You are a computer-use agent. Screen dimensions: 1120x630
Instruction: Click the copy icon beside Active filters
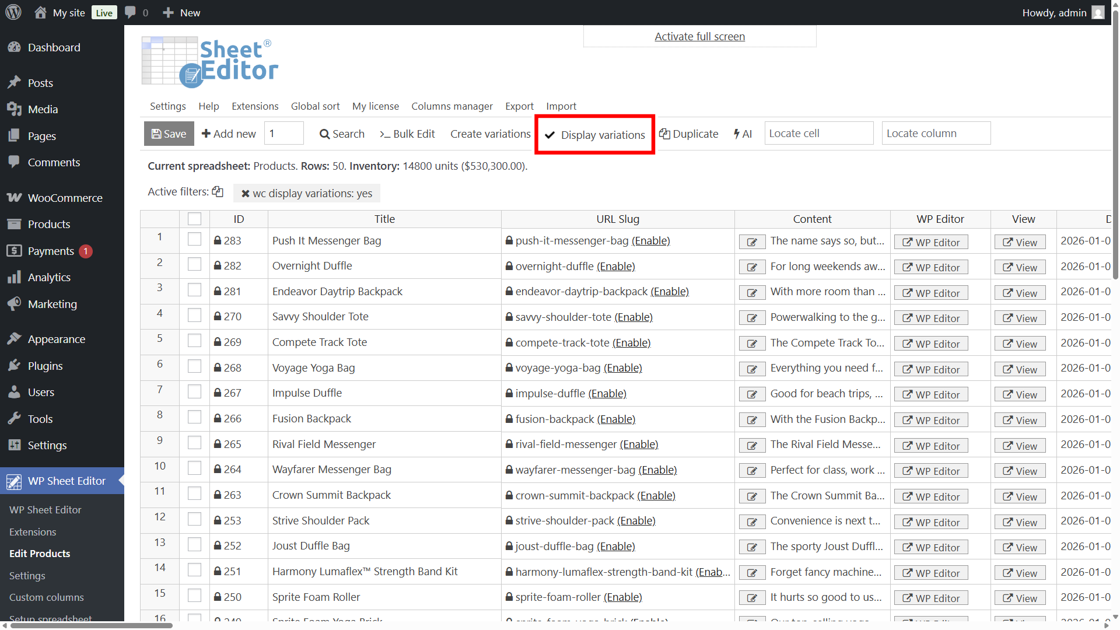(218, 192)
